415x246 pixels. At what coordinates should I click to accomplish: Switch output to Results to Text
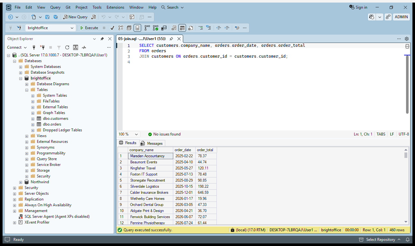(173, 28)
